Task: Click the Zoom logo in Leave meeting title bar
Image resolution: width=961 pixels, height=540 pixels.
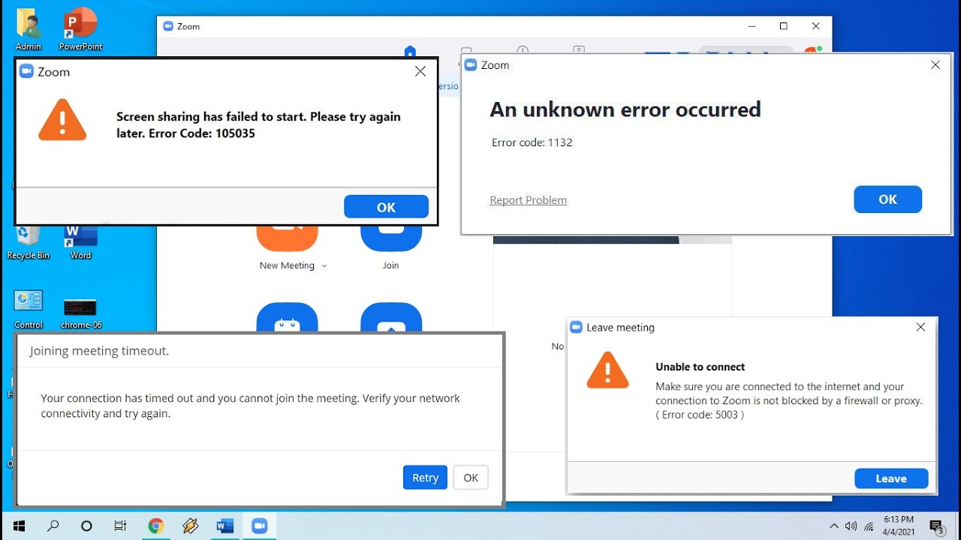Action: coord(577,327)
